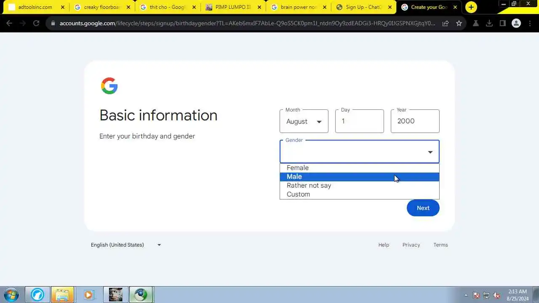Image resolution: width=539 pixels, height=303 pixels.
Task: Collapse the Gender dropdown arrow
Action: 430,152
